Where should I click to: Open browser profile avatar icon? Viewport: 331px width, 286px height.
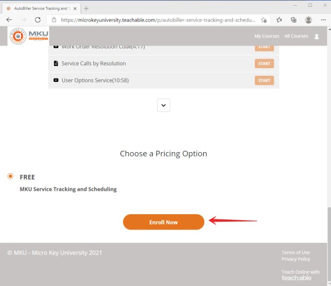[x=308, y=20]
